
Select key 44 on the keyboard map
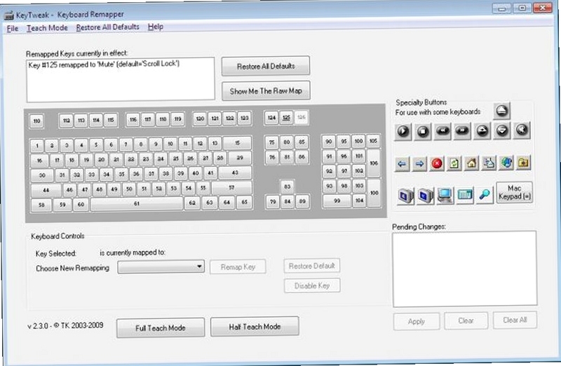point(46,190)
